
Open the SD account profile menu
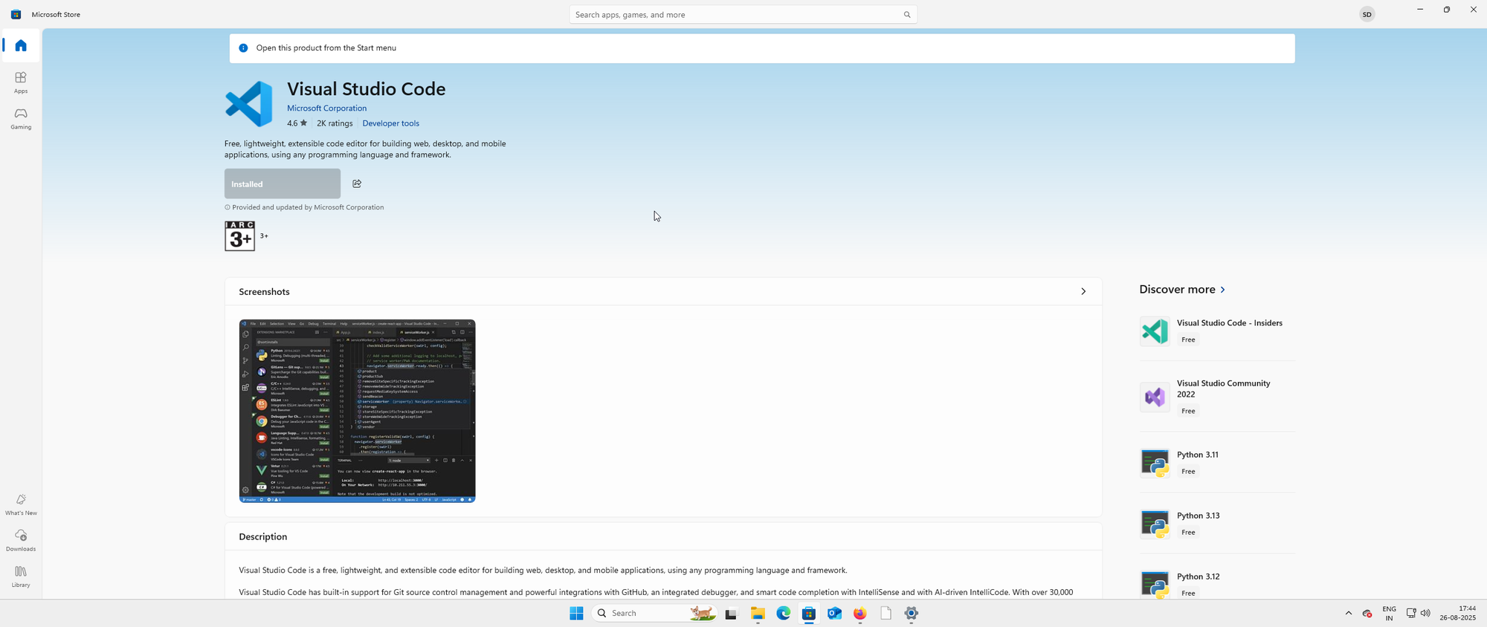[x=1367, y=14]
